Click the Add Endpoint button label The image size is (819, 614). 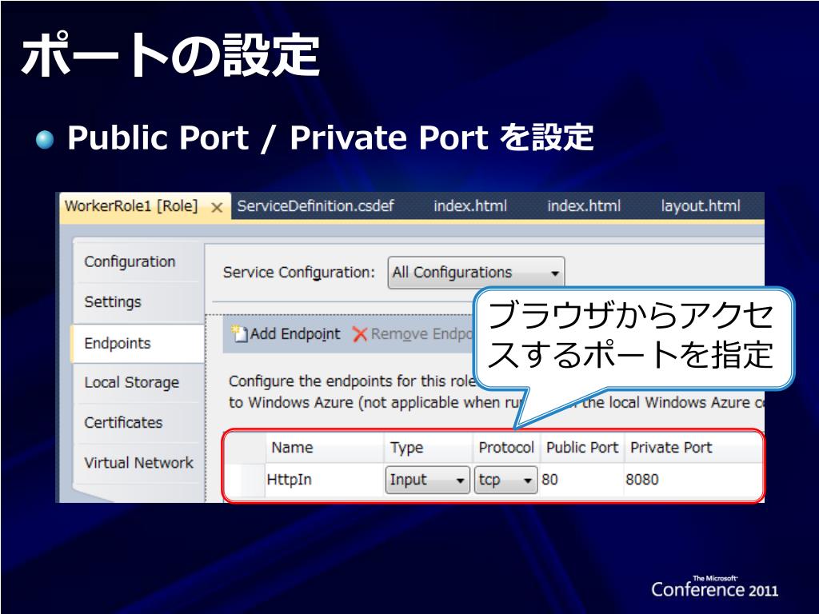(295, 334)
